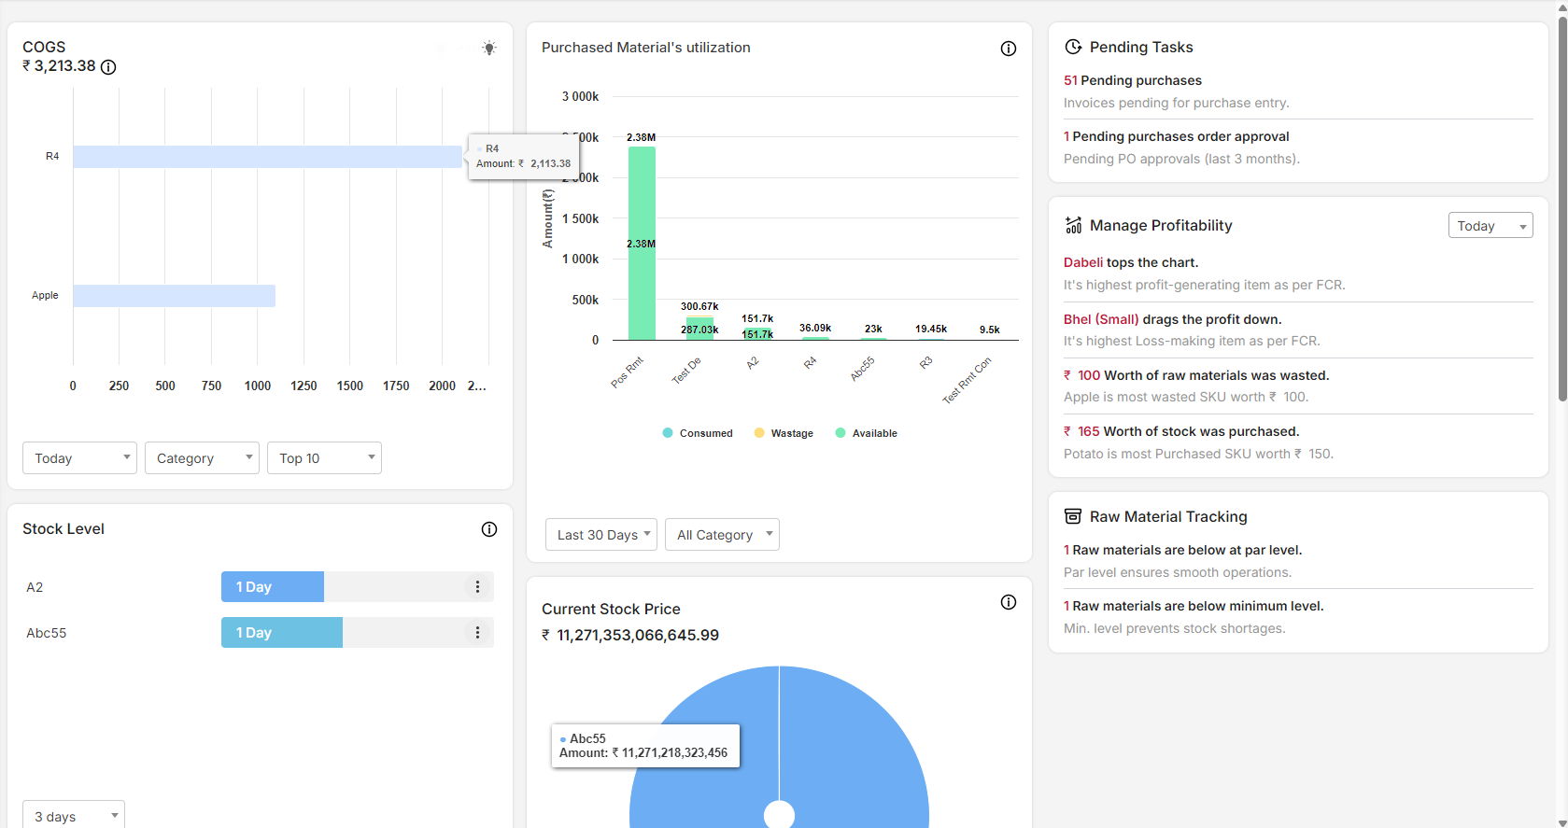Viewport: 1568px width, 828px height.
Task: Open the Last 30 Days dropdown
Action: coord(601,535)
